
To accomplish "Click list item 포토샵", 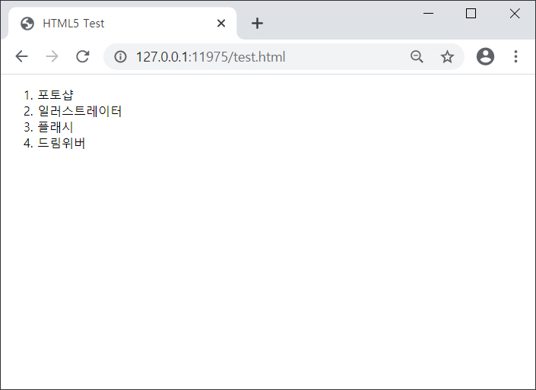I will [x=56, y=95].
